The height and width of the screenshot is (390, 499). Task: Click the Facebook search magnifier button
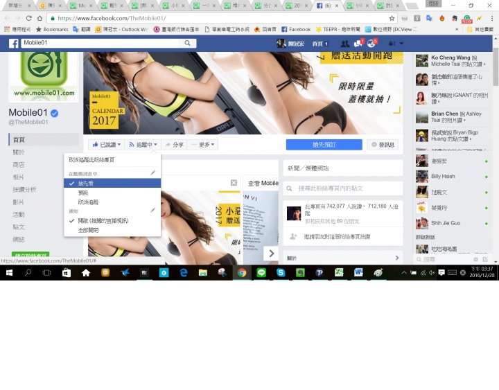click(187, 43)
